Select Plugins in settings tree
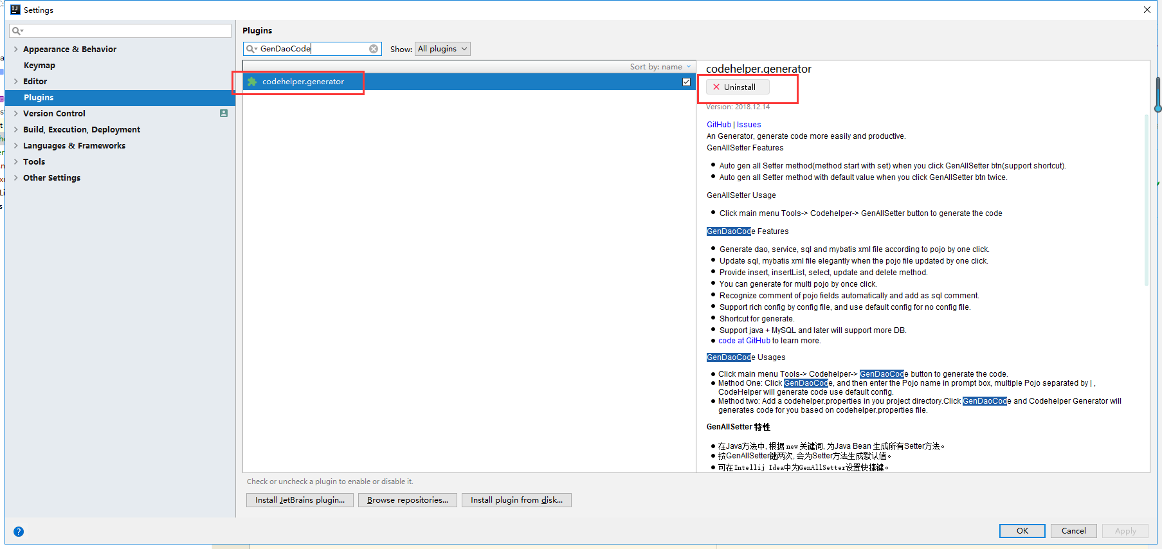This screenshot has width=1162, height=549. (x=120, y=98)
